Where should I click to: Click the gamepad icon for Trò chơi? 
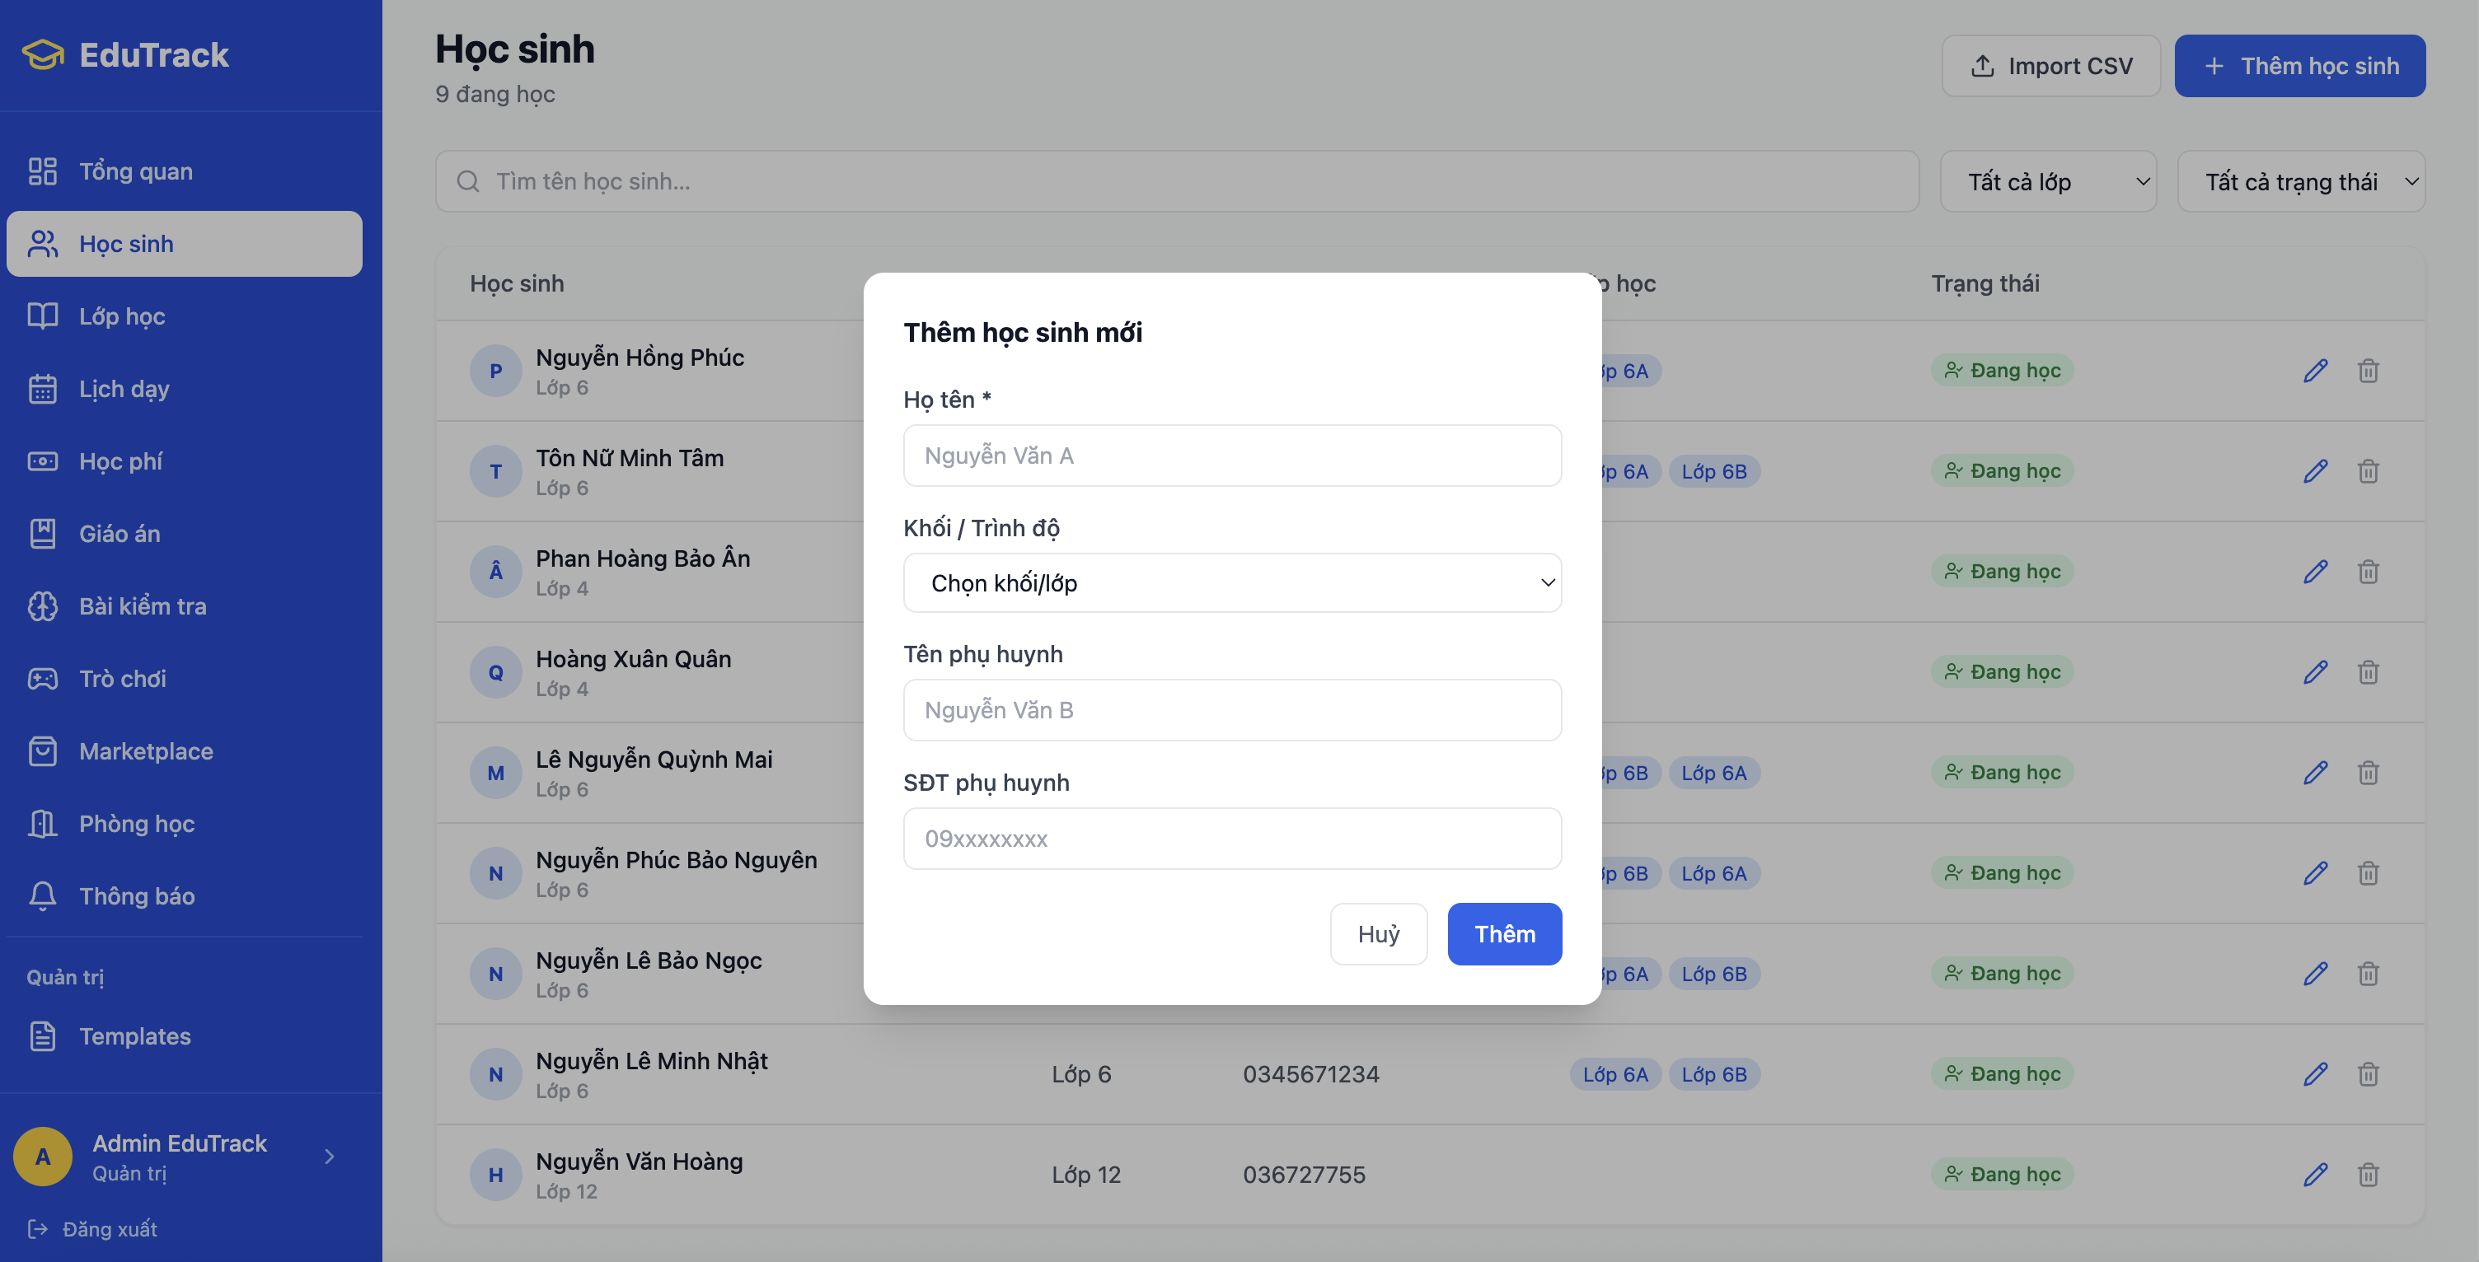pos(42,679)
